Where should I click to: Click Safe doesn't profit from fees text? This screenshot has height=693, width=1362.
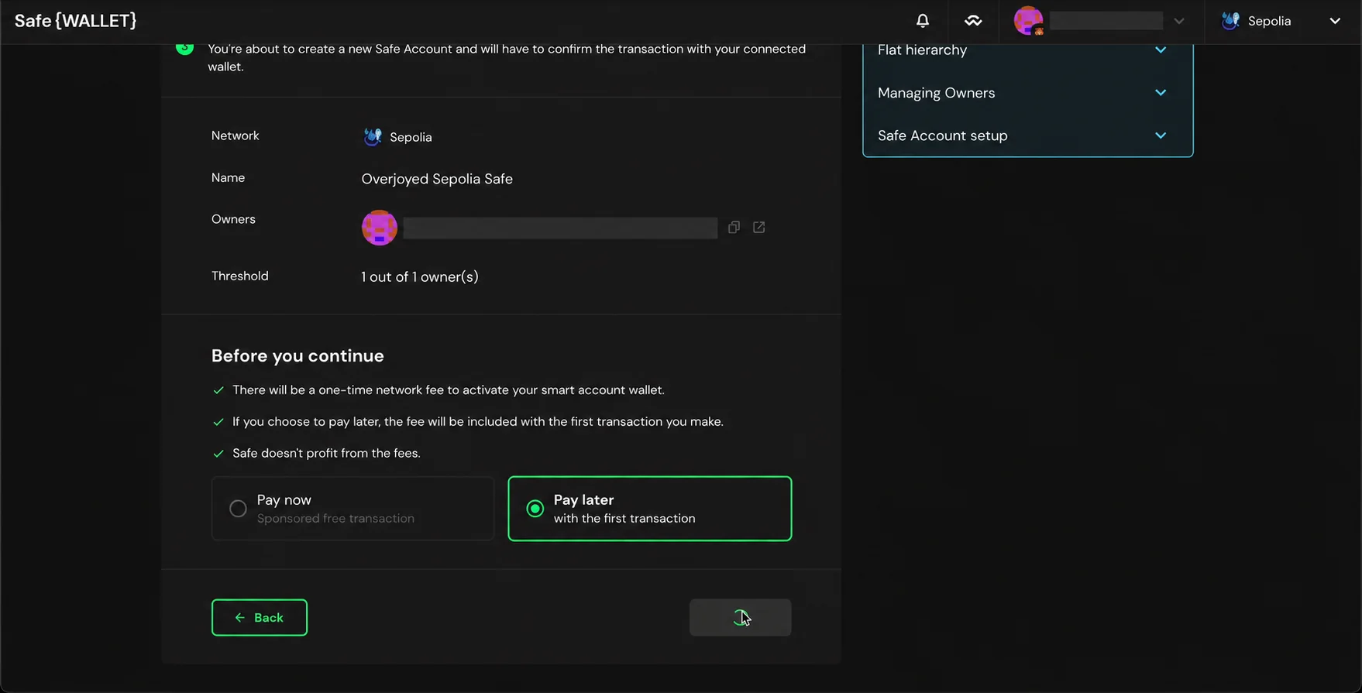click(x=326, y=453)
